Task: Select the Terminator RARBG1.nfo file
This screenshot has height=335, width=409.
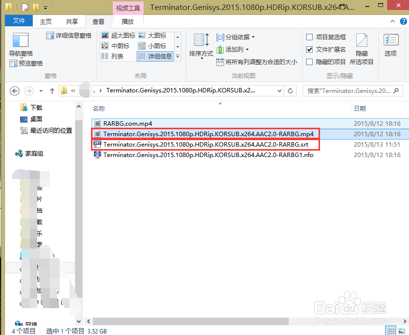Action: click(208, 155)
